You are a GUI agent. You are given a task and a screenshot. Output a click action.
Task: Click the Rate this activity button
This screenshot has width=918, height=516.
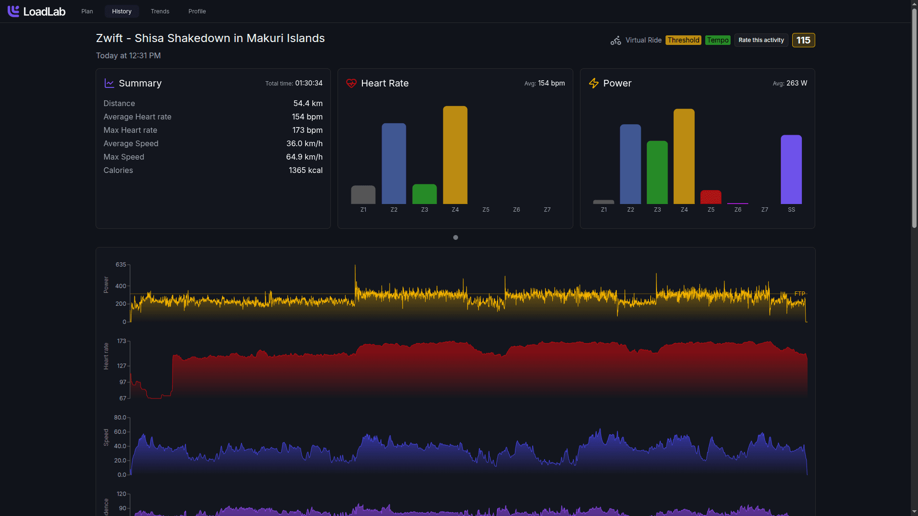(761, 40)
